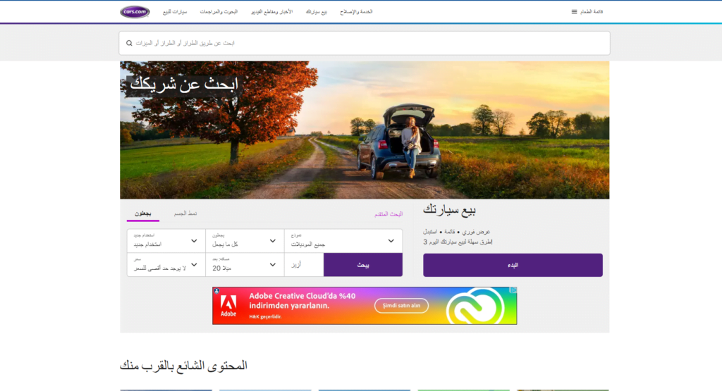
Task: Open الخدمة والإصلاح nav item
Action: (x=357, y=12)
